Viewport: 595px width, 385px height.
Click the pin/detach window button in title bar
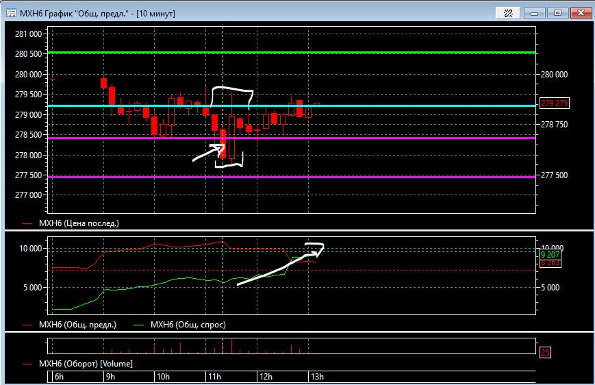[x=508, y=12]
